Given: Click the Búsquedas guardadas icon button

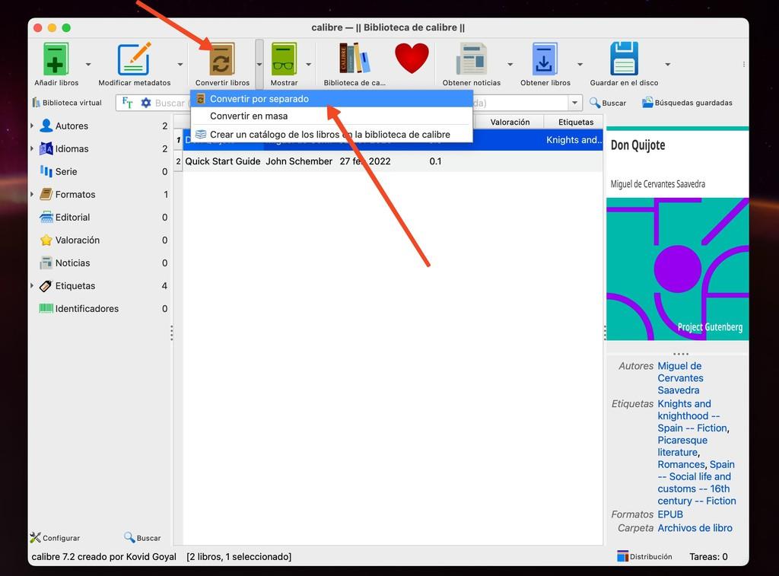Looking at the screenshot, I should click(687, 103).
